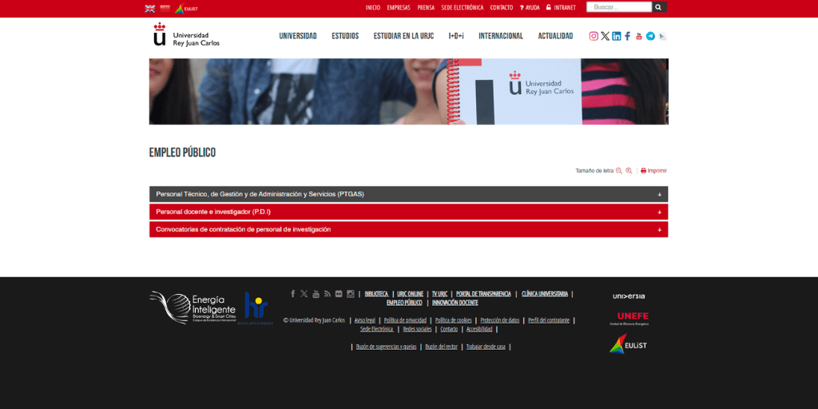Open the TV URJC footer link

[440, 294]
